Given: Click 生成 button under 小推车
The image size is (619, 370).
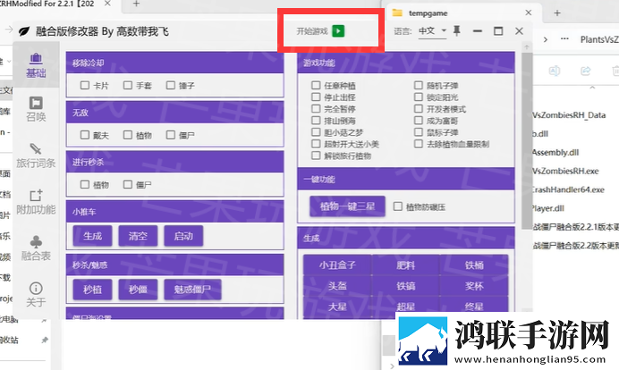Looking at the screenshot, I should tap(92, 236).
